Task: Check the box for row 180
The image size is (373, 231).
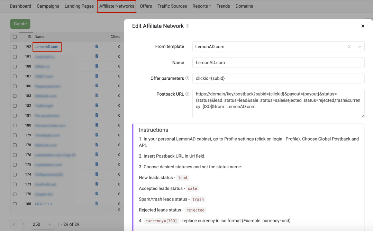Action: pos(15,125)
